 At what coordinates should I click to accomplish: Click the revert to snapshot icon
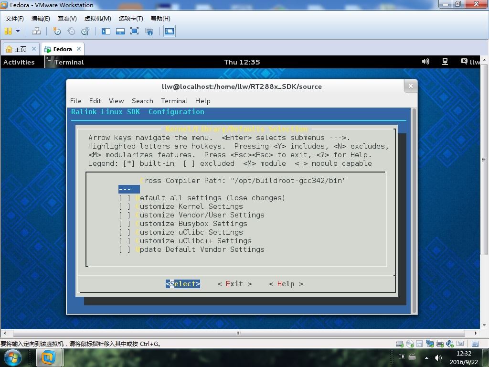[x=71, y=31]
